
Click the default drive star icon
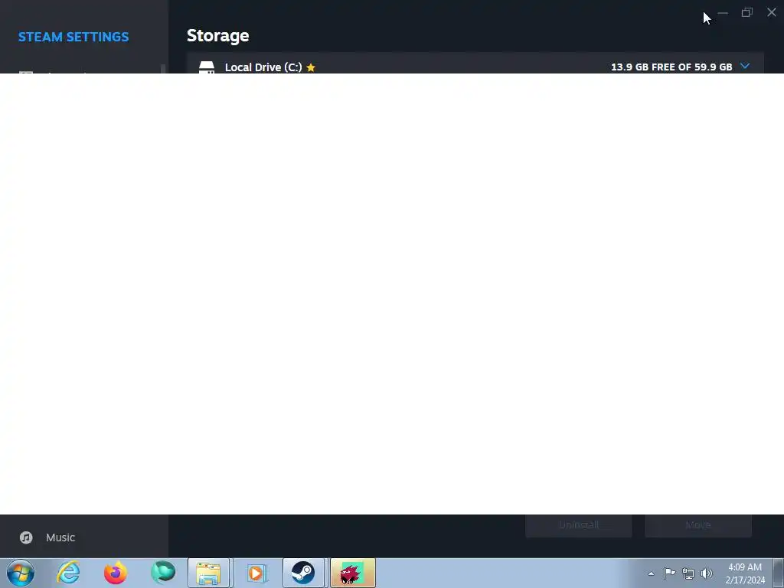(x=311, y=67)
